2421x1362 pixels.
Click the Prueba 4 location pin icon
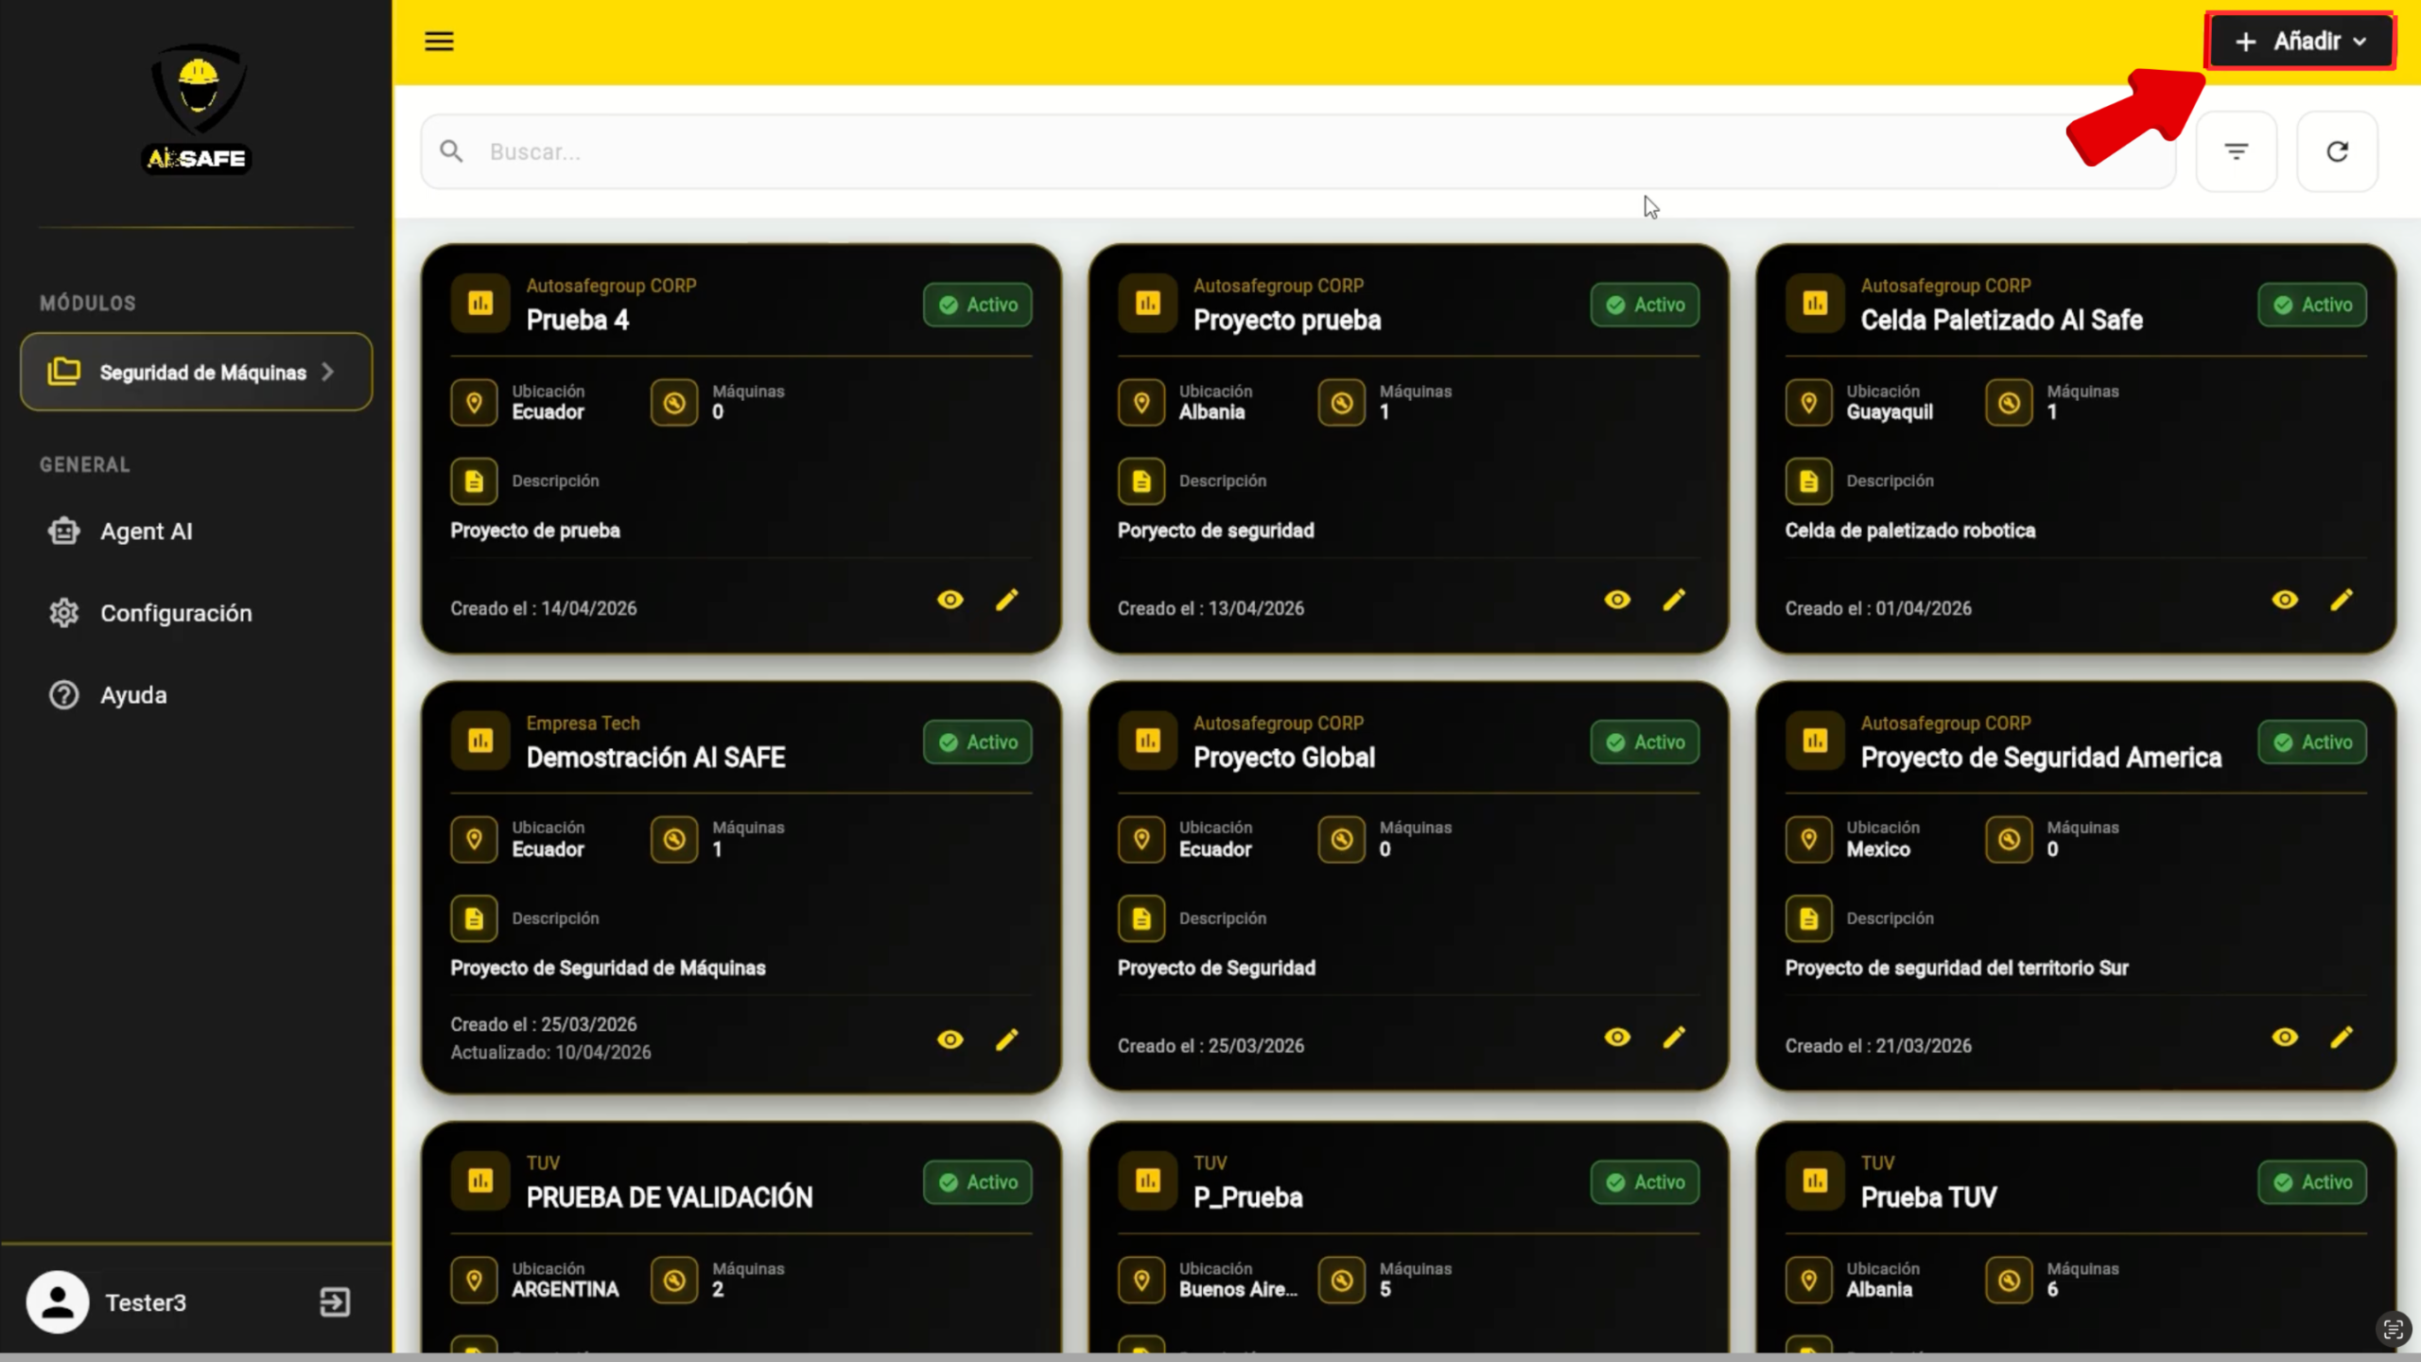click(x=474, y=403)
